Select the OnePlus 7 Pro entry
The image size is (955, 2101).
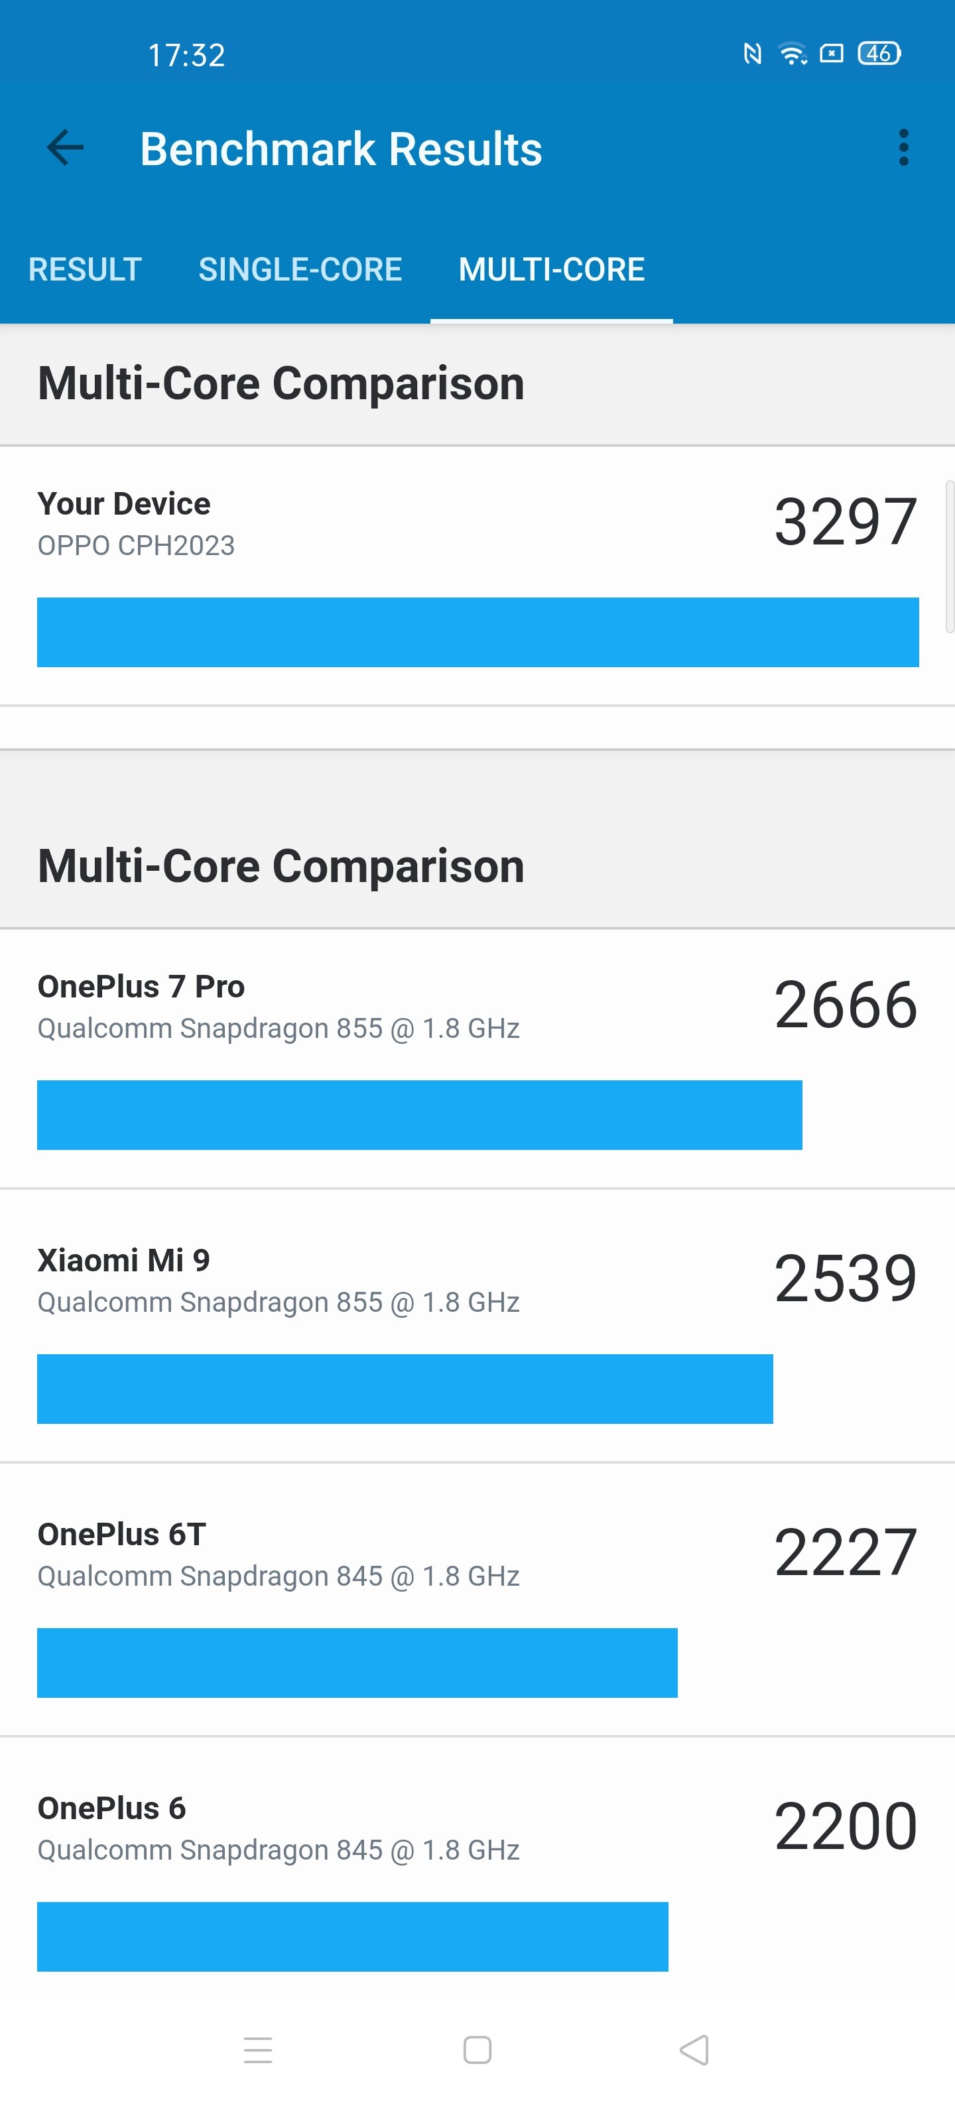[x=477, y=1058]
